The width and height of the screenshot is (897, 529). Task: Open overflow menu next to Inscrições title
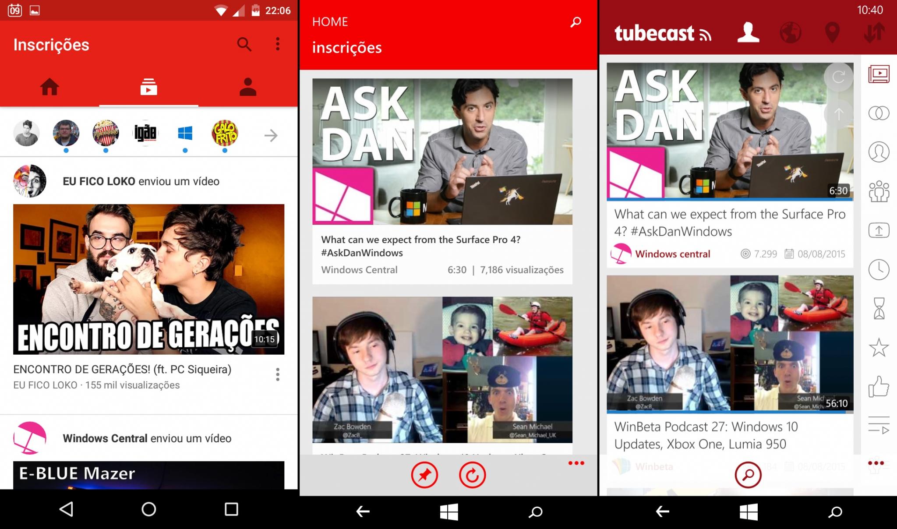coord(278,44)
